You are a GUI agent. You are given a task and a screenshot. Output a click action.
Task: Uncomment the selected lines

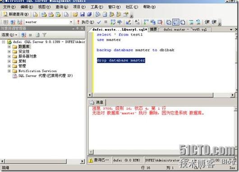(x=198, y=22)
